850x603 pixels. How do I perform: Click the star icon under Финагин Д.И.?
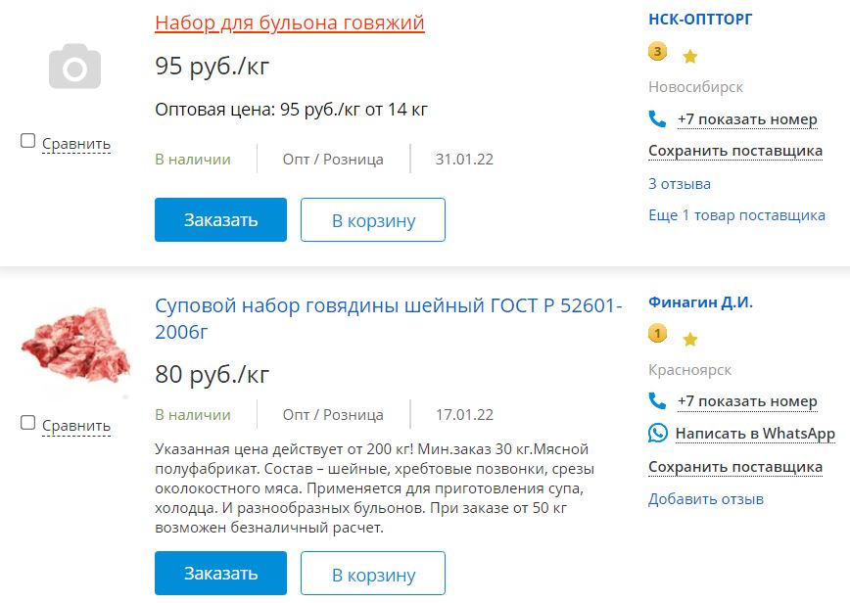pyautogui.click(x=690, y=339)
